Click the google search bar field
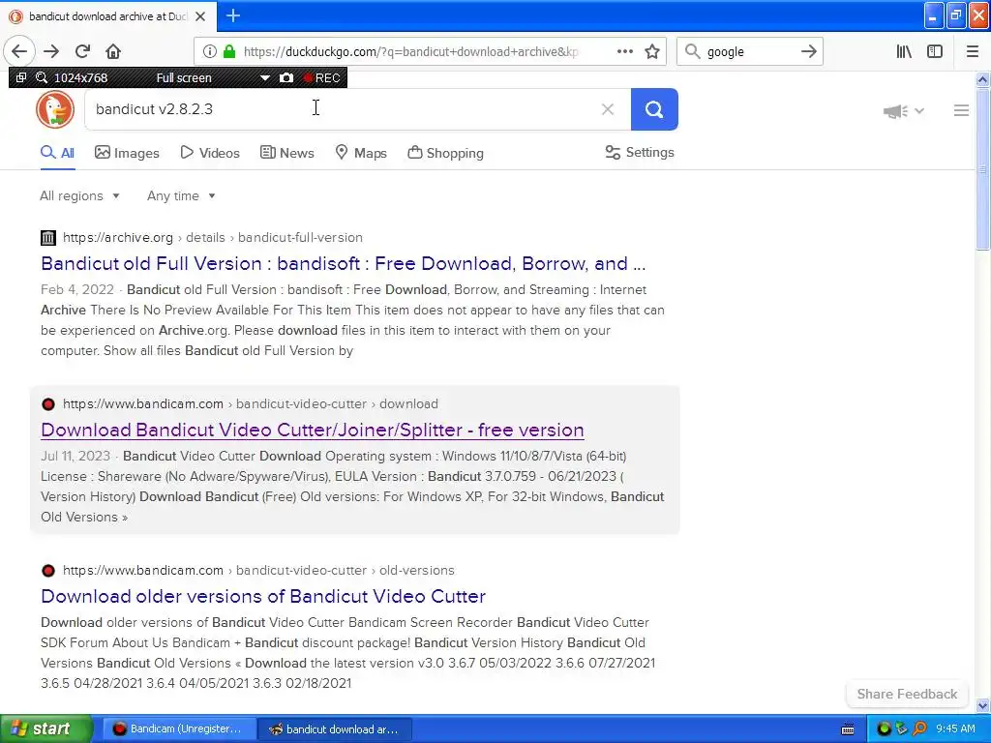The width and height of the screenshot is (991, 743). point(749,52)
